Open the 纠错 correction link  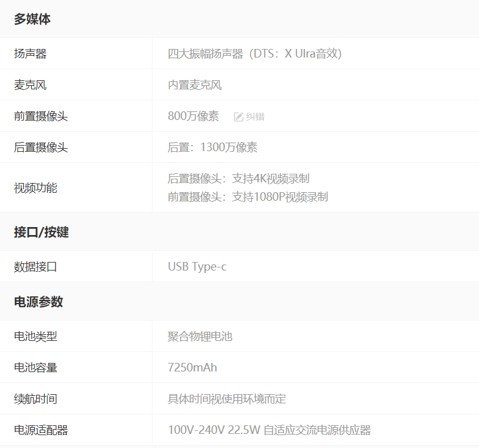pyautogui.click(x=255, y=116)
